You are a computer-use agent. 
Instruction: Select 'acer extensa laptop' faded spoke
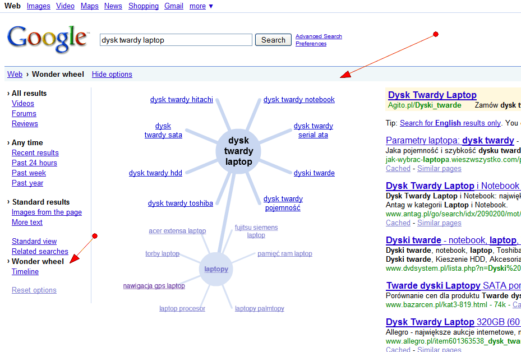point(177,231)
